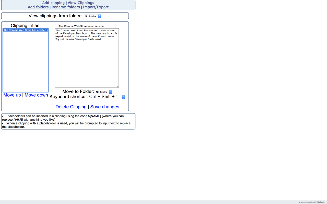
Task: Open Rename folders link
Action: (66, 7)
